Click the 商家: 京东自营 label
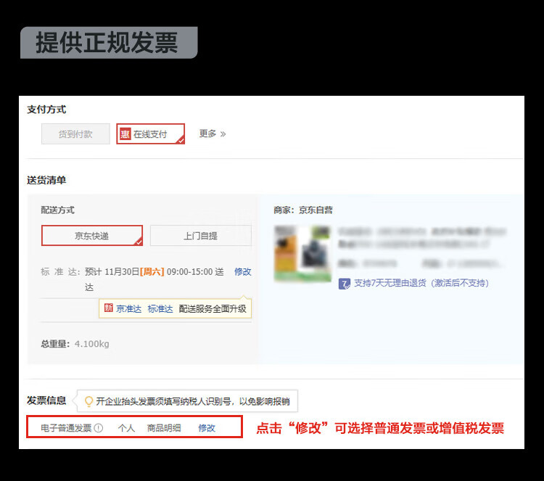This screenshot has width=544, height=481. click(x=303, y=210)
